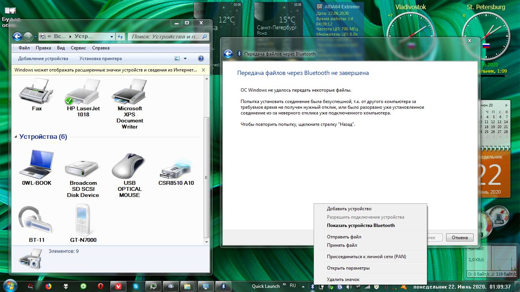Click the help question-mark icon in Devices window
The width and height of the screenshot is (520, 292).
coord(201,59)
